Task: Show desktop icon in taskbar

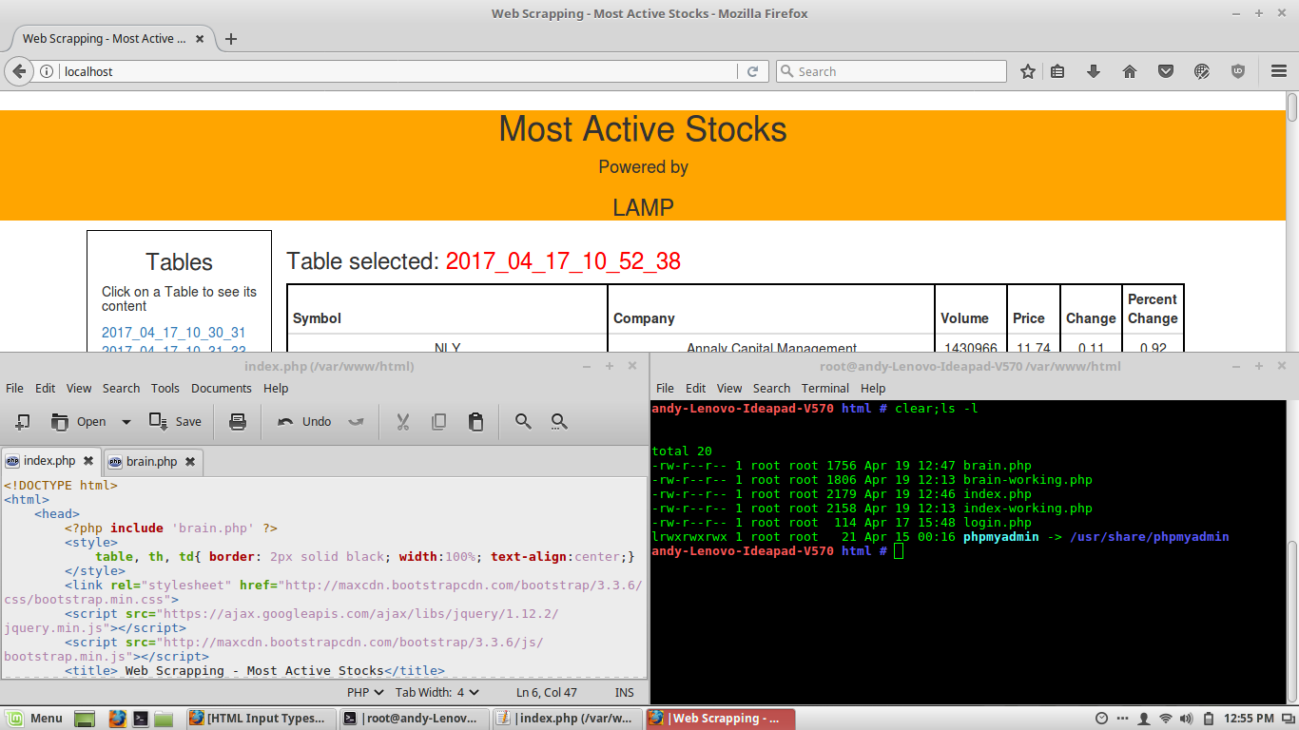Action: point(85,719)
